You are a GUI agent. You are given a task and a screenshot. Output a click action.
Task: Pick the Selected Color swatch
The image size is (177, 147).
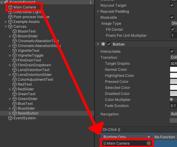click(173, 87)
